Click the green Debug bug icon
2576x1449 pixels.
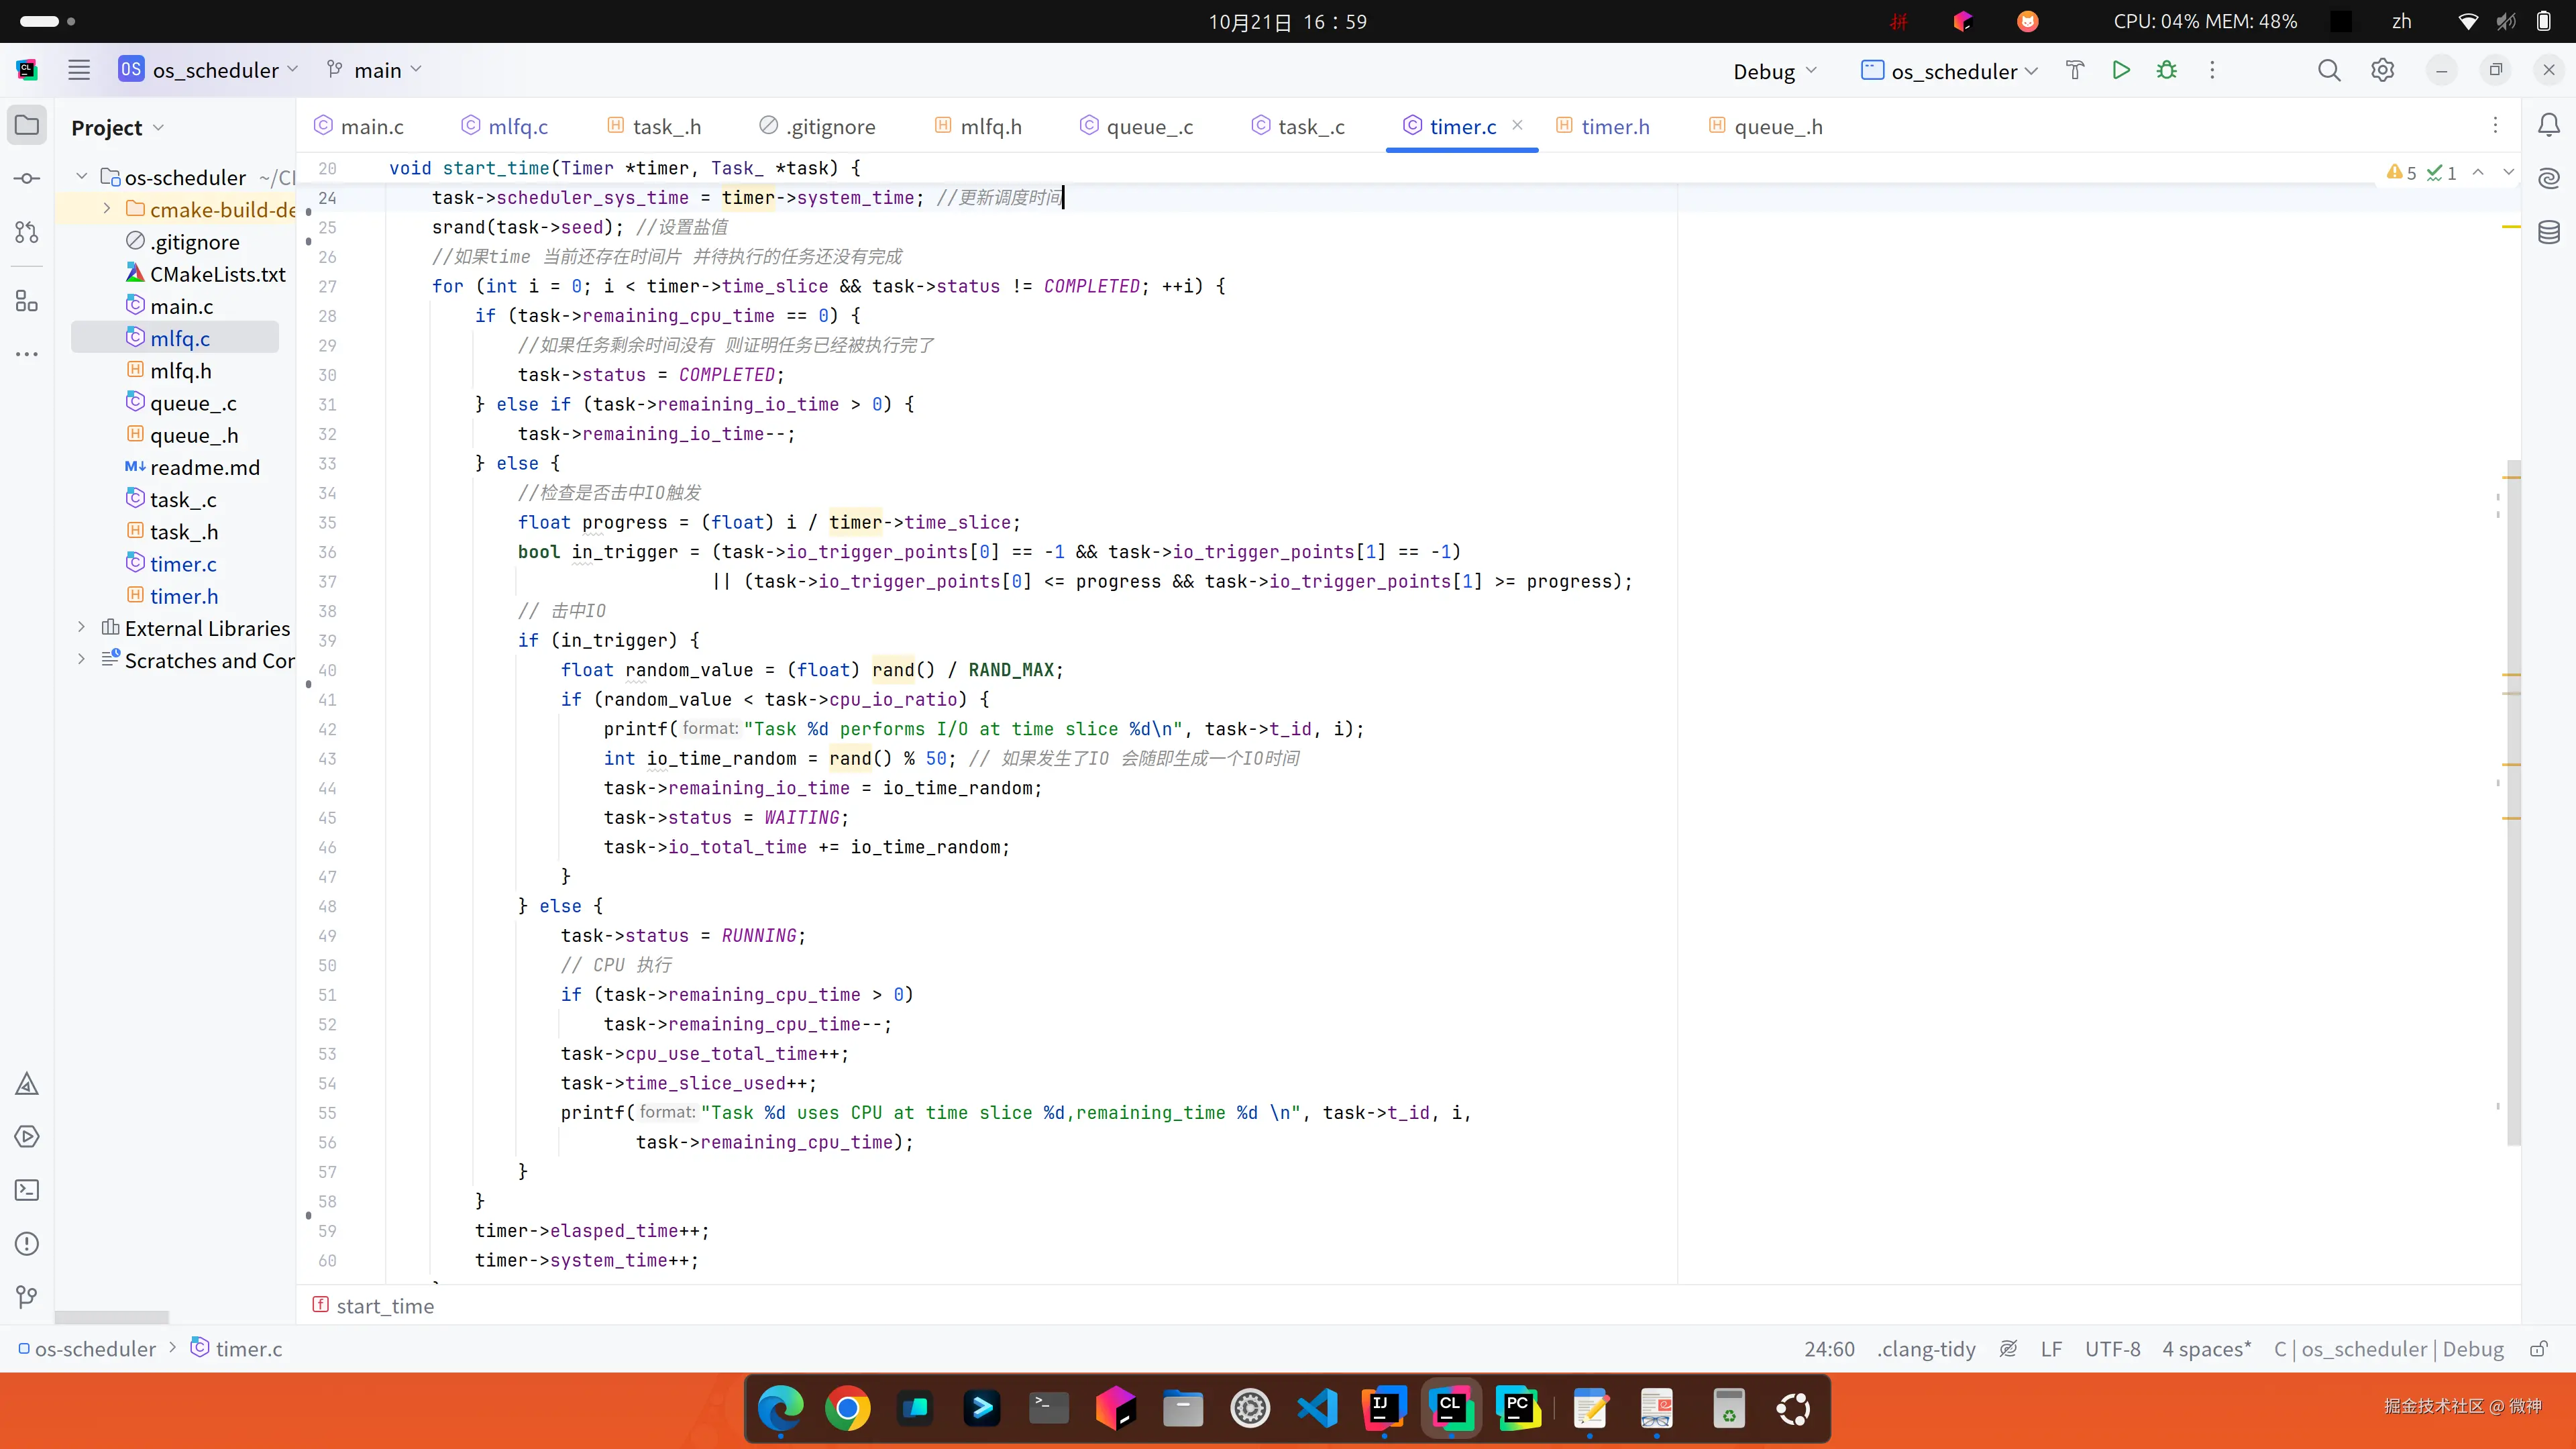click(2166, 70)
